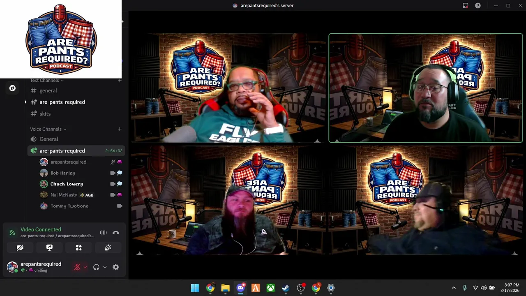Image resolution: width=526 pixels, height=296 pixels.
Task: Open volume control in system tray
Action: (x=484, y=288)
